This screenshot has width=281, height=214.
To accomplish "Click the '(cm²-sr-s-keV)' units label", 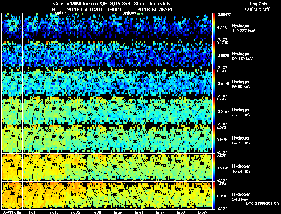I will tap(259, 9).
